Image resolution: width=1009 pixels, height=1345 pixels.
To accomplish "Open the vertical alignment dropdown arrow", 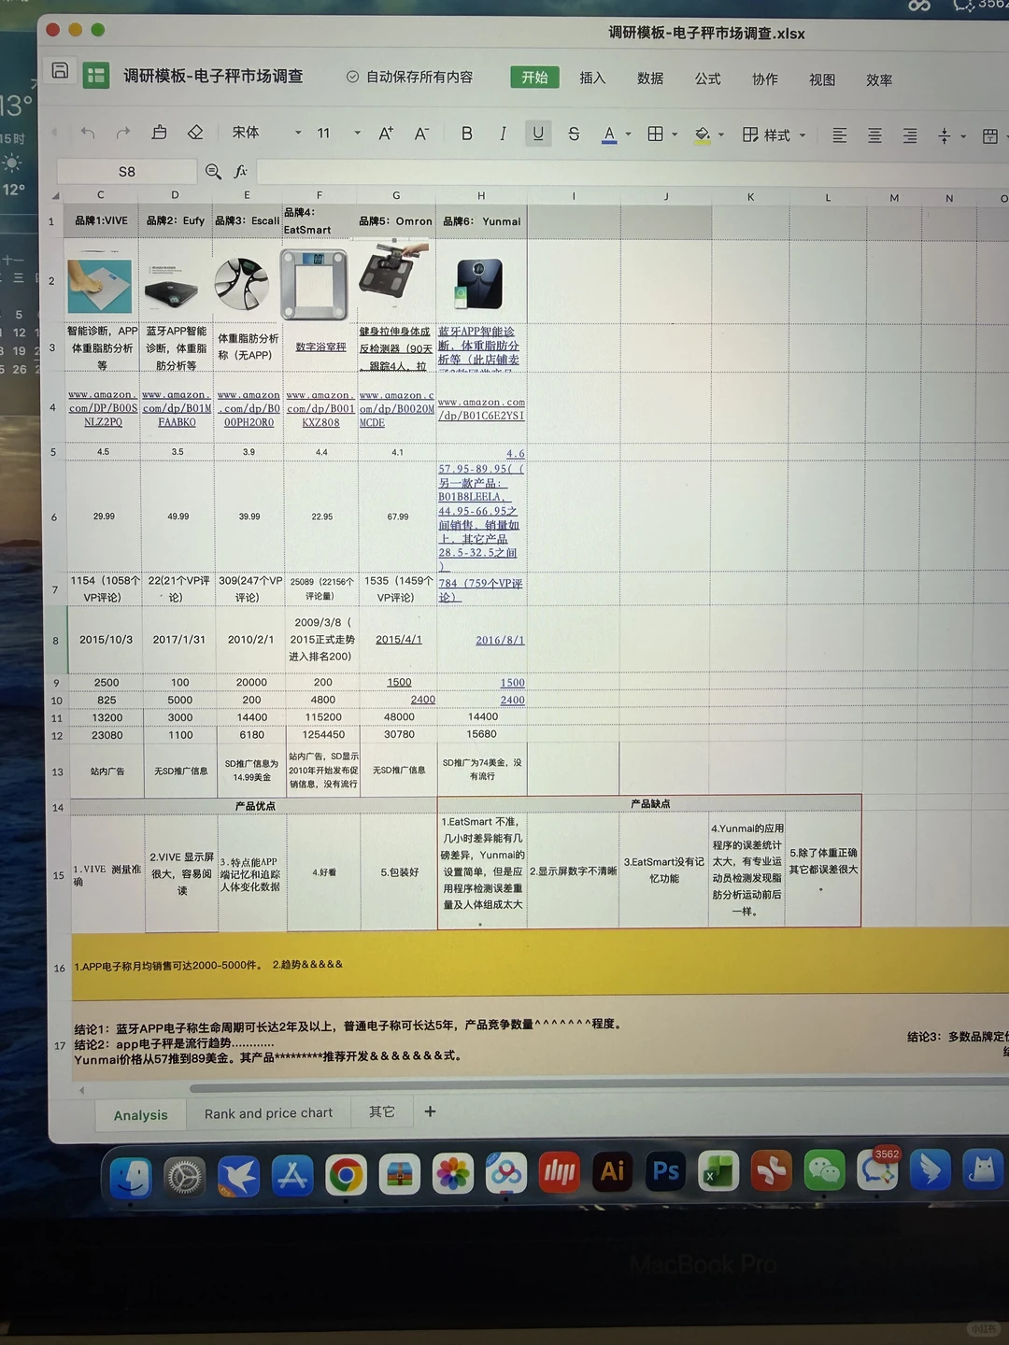I will 963,136.
